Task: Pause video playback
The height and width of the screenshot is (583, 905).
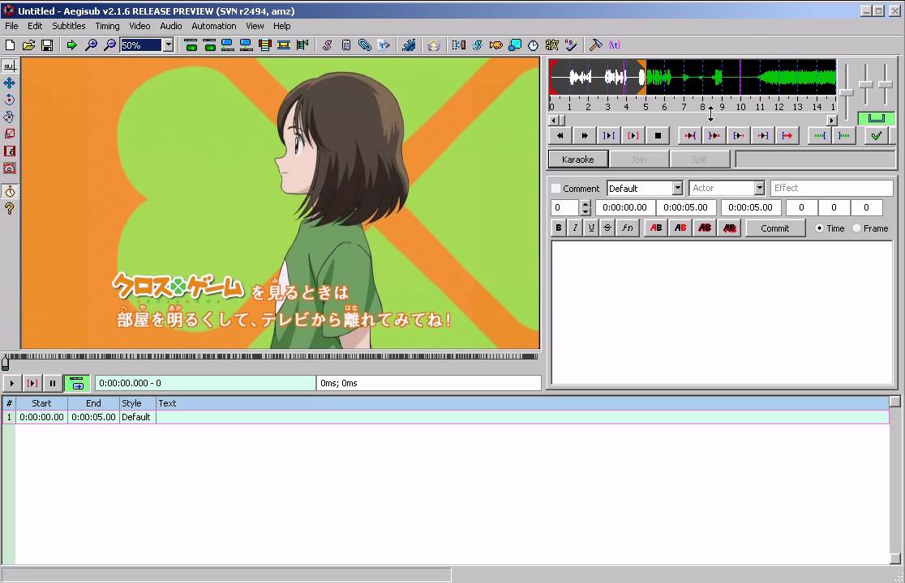Action: click(53, 383)
